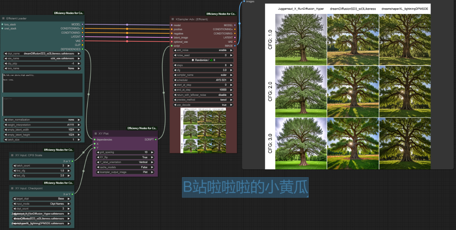Toggle the XY_flip True setting
456x230 pixels.
(x=125, y=157)
